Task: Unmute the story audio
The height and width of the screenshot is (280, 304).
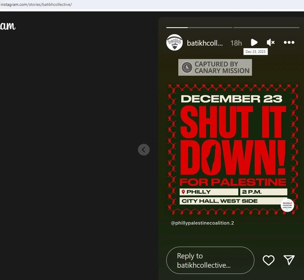Action: (271, 42)
